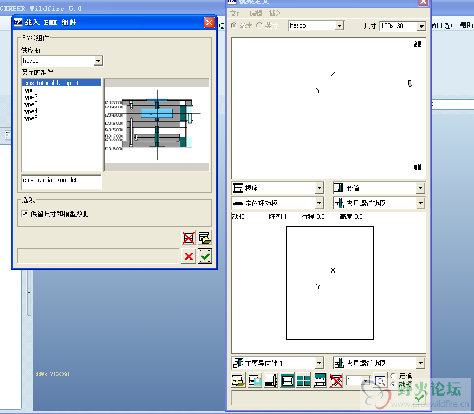Click the 模座 plate icon
The height and width of the screenshot is (414, 474).
238,188
